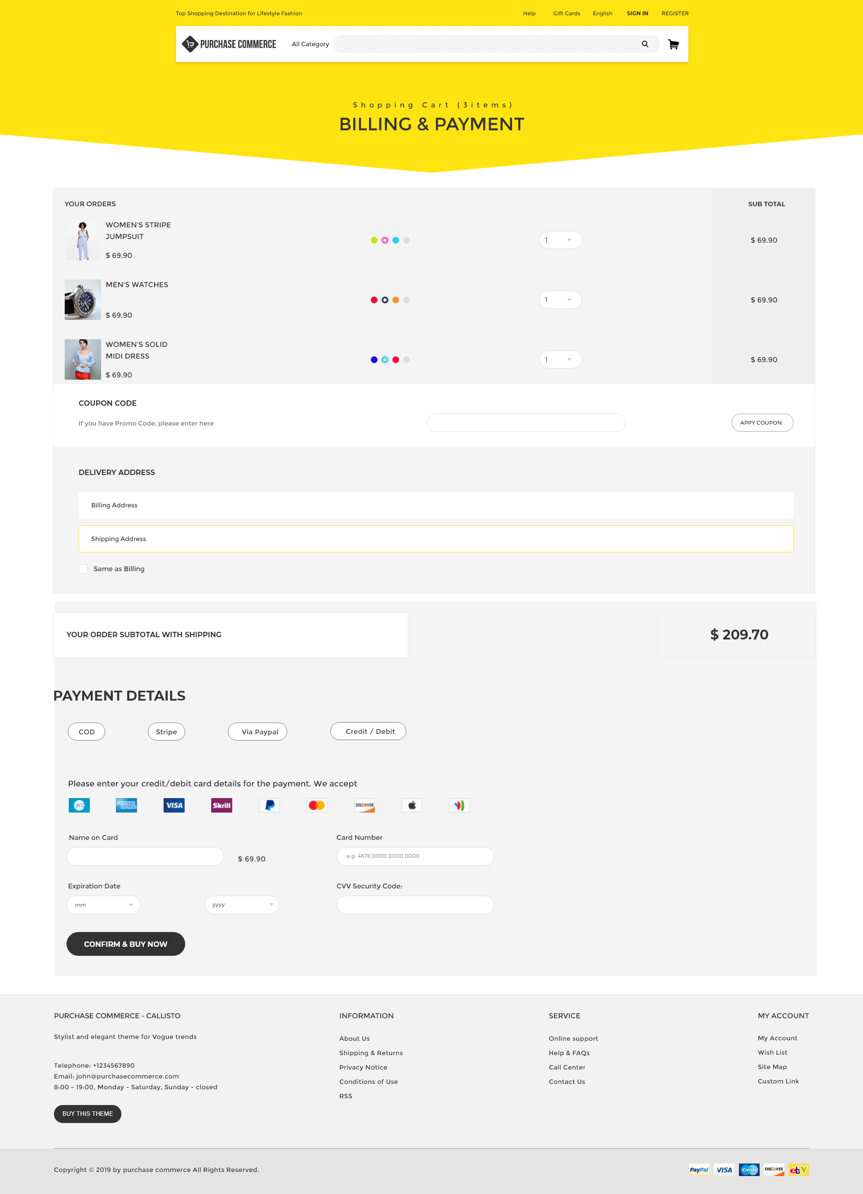The image size is (863, 1194).
Task: Click the shopping cart icon
Action: (673, 44)
